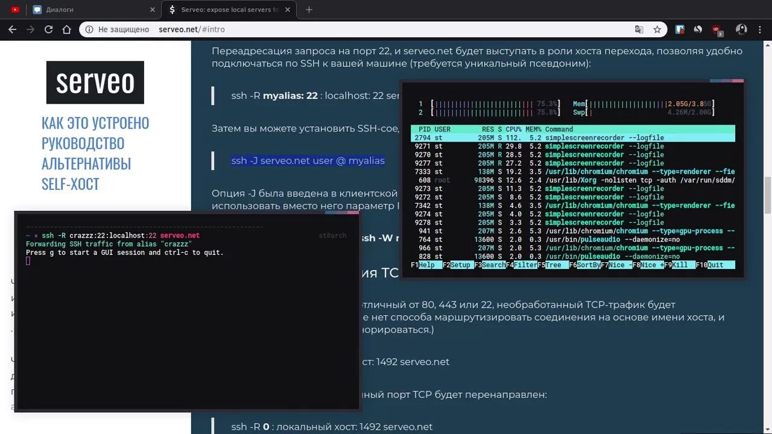The width and height of the screenshot is (772, 434).
Task: Open the pinned YouTube tab
Action: (x=14, y=10)
